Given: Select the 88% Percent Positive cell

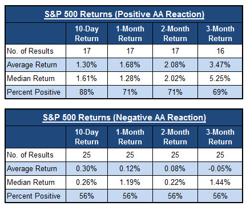Looking at the screenshot, I should (x=87, y=92).
